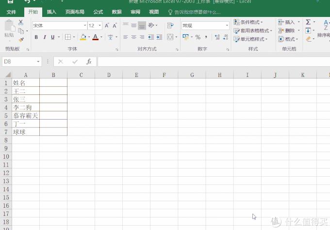Open the 常规 number format dropdown
The width and height of the screenshot is (330, 230).
point(227,26)
